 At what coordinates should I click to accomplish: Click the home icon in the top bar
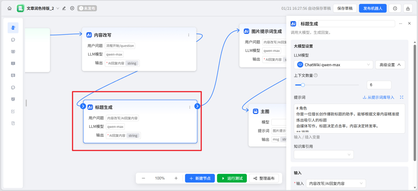[x=9, y=8]
